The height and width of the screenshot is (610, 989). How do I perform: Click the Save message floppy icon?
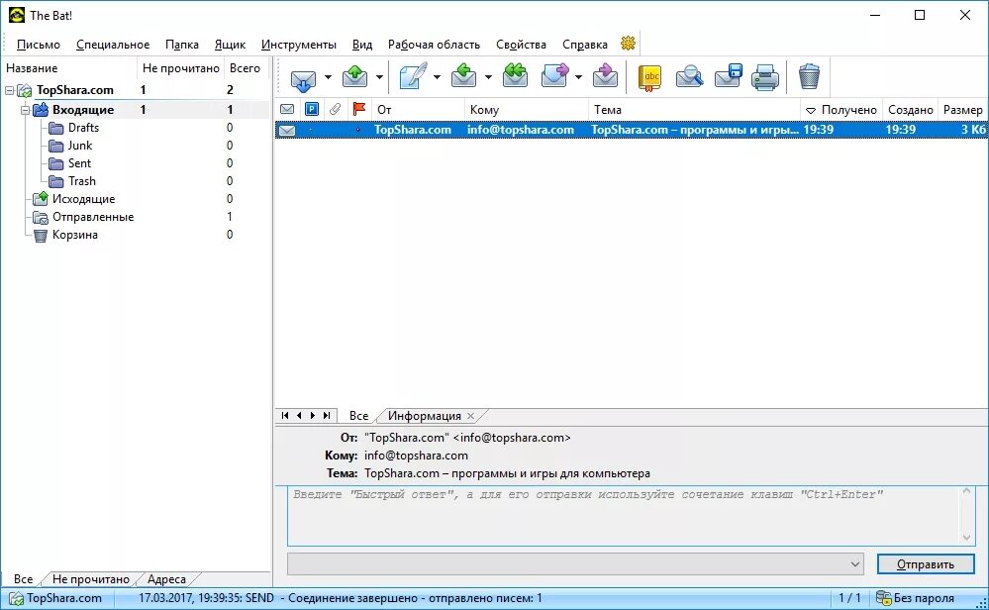728,76
